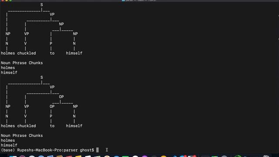
Task: Click 'holmes' leaf in the tree without OP nodes
Action: coord(8,53)
